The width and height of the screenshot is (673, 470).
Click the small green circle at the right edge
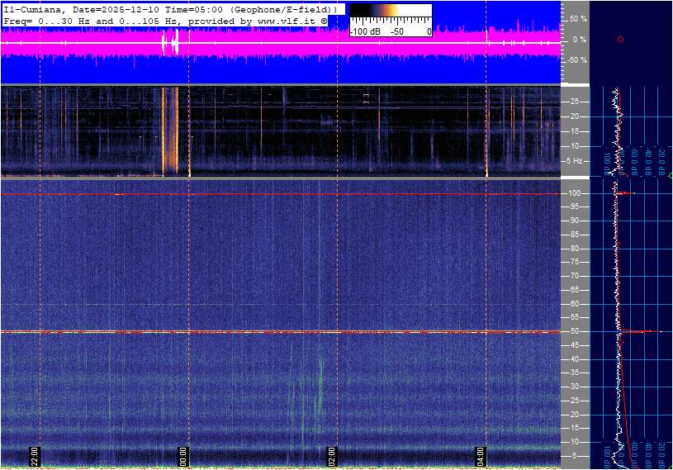[671, 176]
